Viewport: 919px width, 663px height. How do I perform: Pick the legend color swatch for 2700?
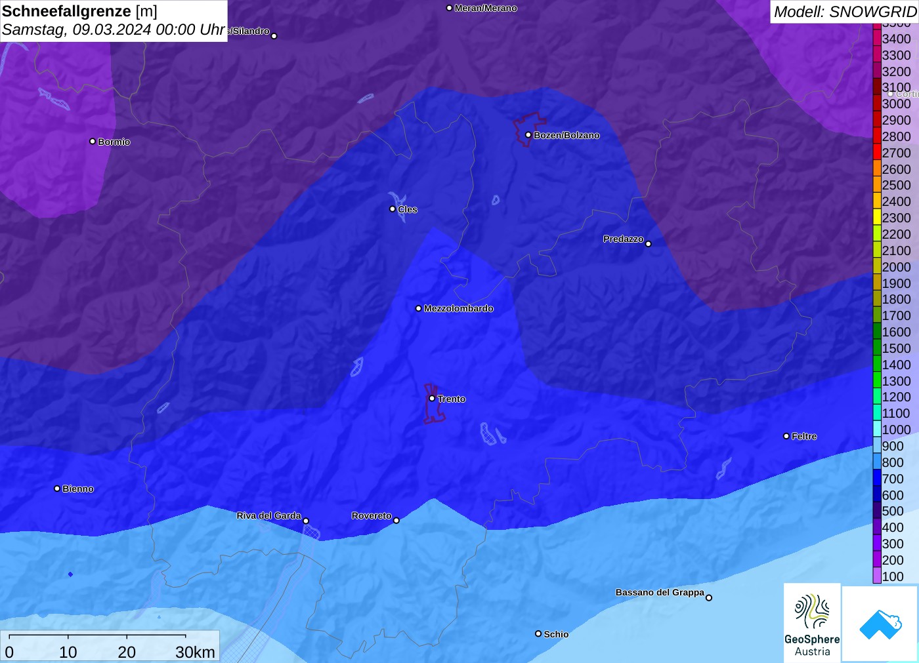(877, 153)
